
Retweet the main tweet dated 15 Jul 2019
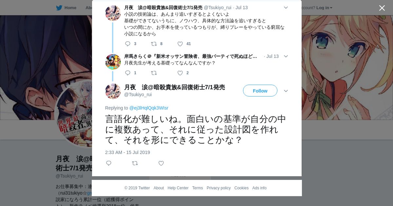pos(135,163)
